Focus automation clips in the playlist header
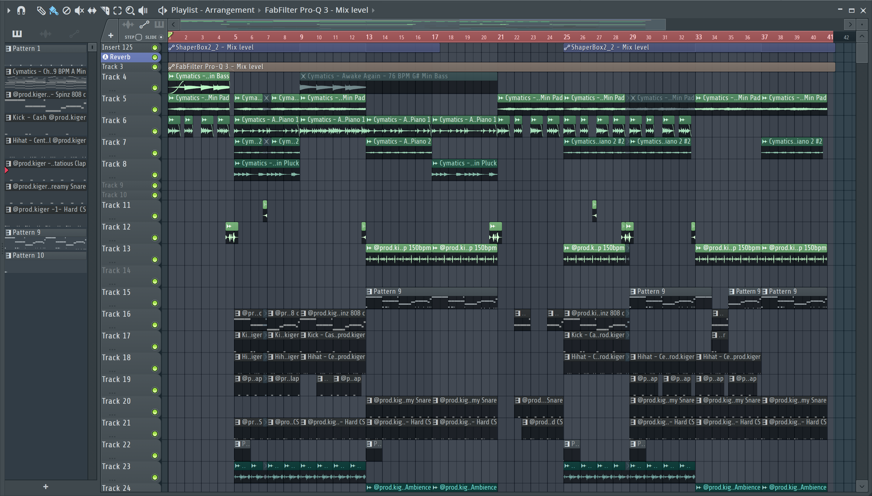 (x=144, y=24)
